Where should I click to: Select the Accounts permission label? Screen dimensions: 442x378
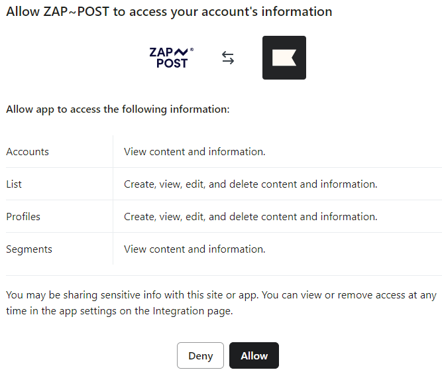tap(27, 152)
